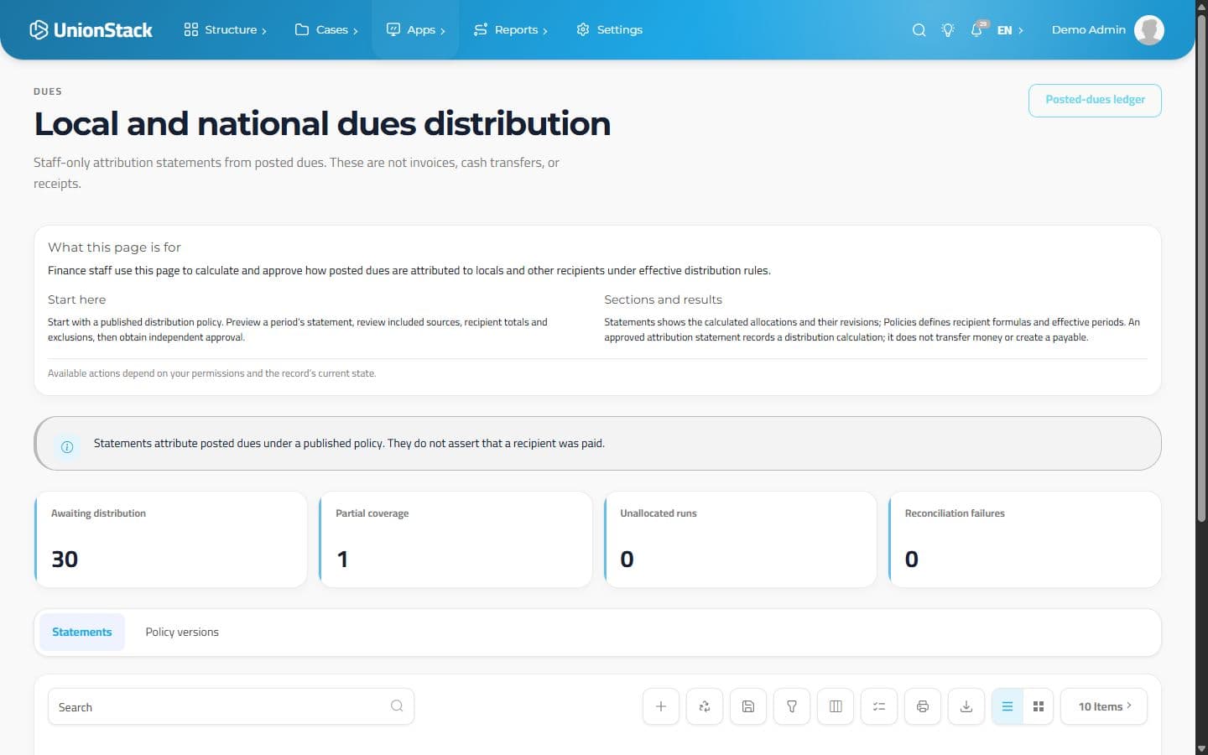1208x755 pixels.
Task: Select the Statements tab
Action: click(x=81, y=633)
